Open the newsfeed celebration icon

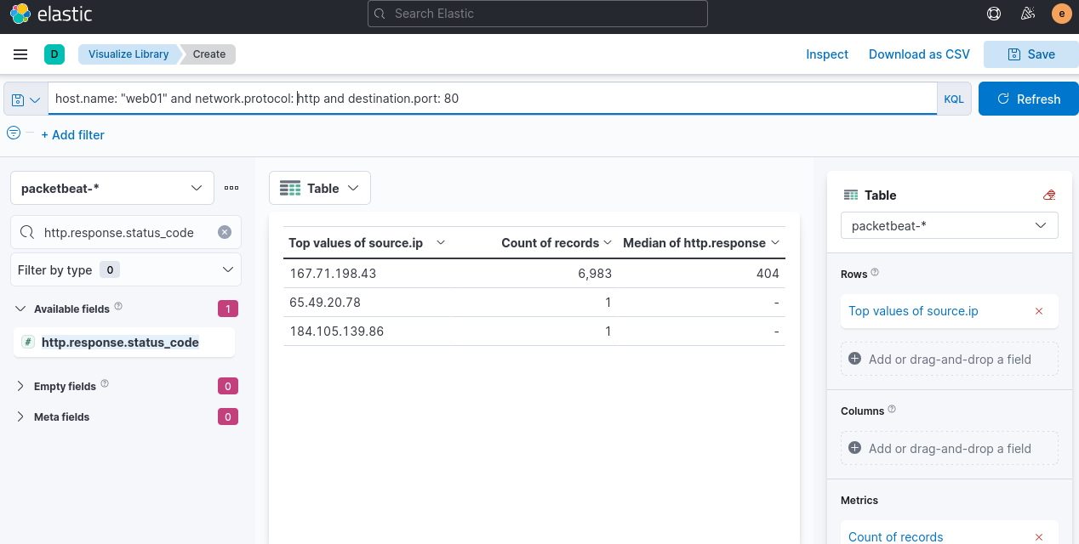pyautogui.click(x=1027, y=14)
